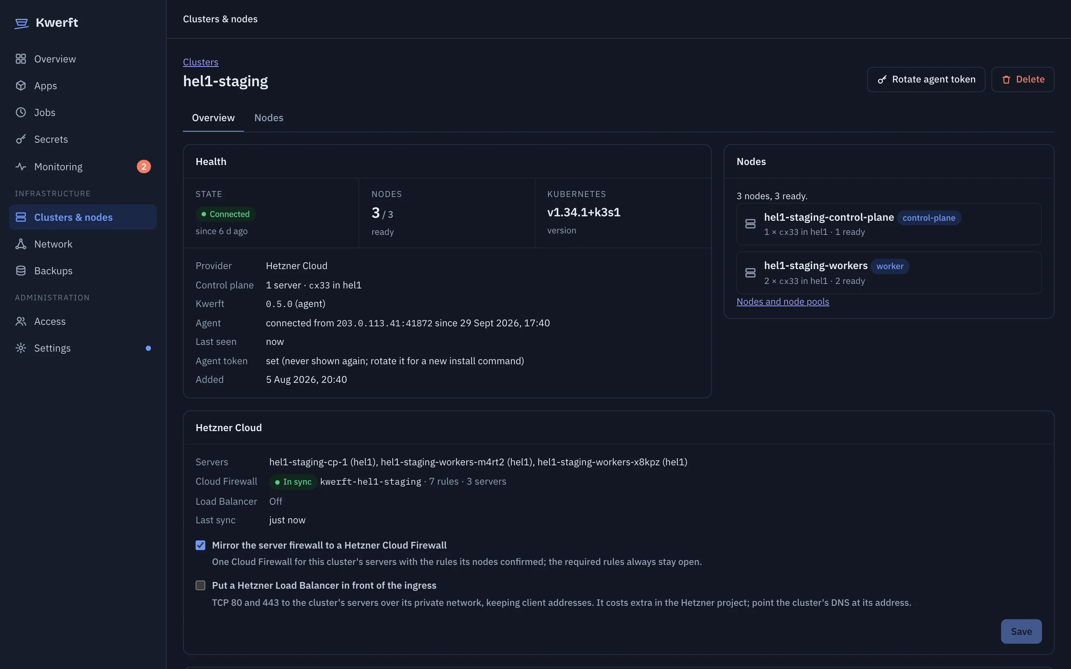Click the worker role tag
The width and height of the screenshot is (1071, 669).
tap(890, 266)
